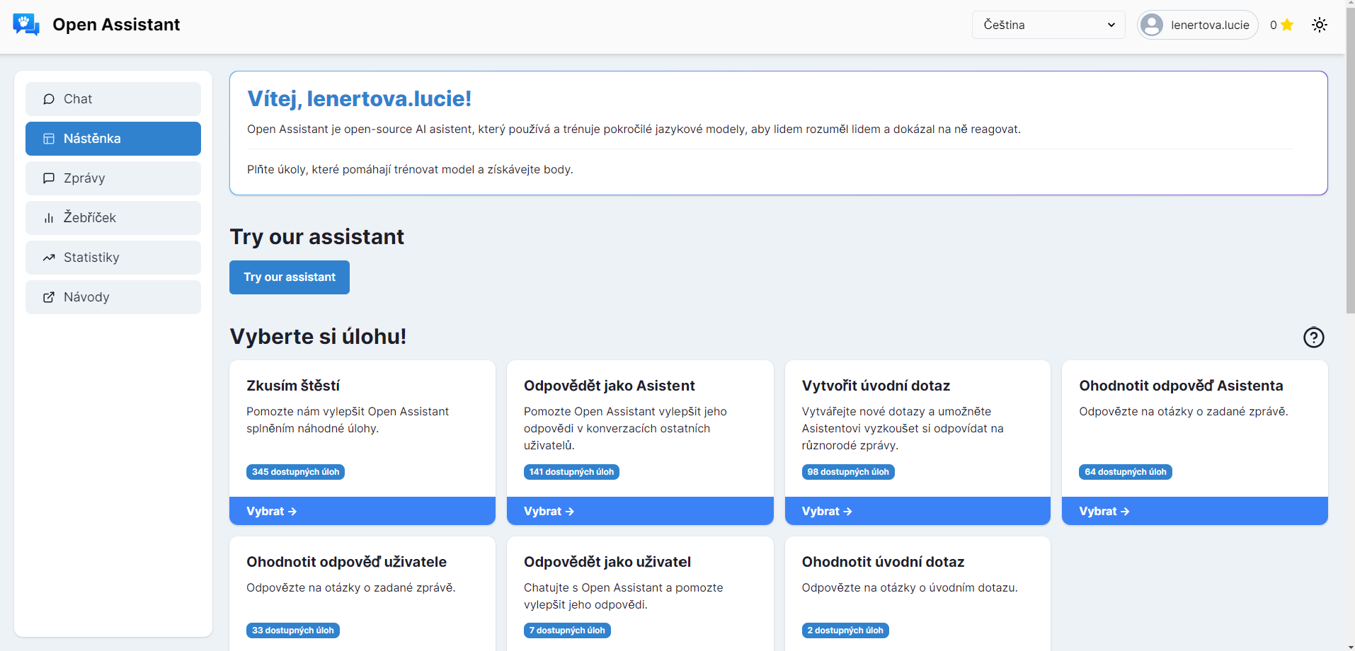
Task: Open the Žebříček leaderboard
Action: click(x=113, y=218)
